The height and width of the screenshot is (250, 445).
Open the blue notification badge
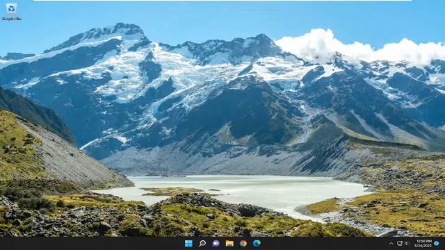[x=437, y=243]
